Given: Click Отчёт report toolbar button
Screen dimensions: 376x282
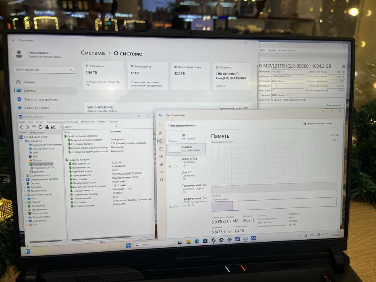Looking at the screenshot, I should pyautogui.click(x=66, y=126).
